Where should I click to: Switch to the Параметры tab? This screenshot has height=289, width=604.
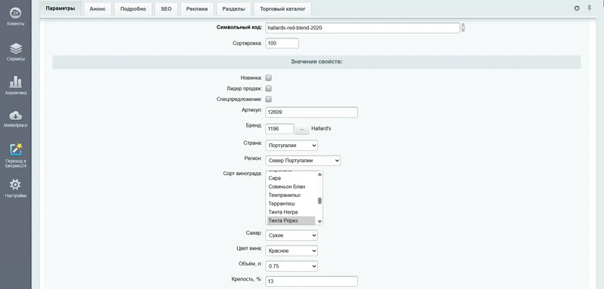(60, 8)
